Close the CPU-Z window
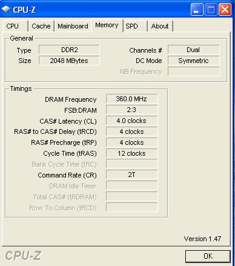This screenshot has width=235, height=266. (x=225, y=9)
